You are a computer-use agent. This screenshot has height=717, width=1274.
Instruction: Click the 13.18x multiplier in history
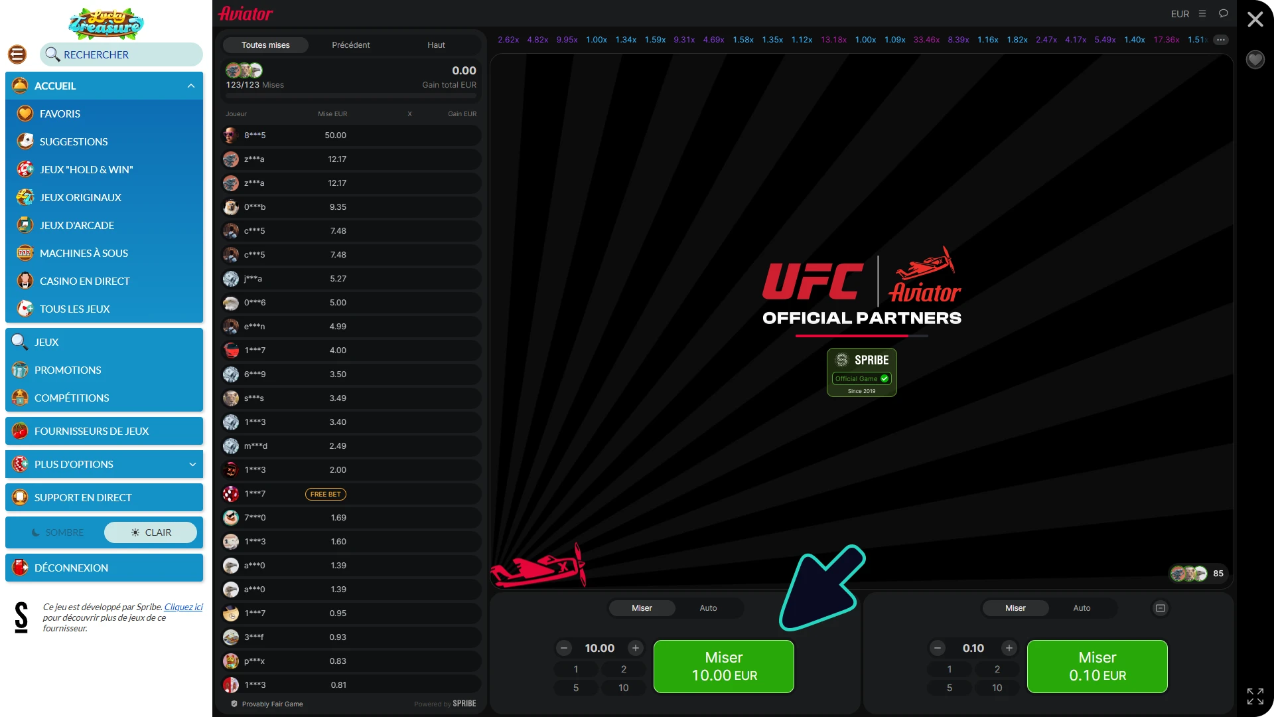coord(833,40)
